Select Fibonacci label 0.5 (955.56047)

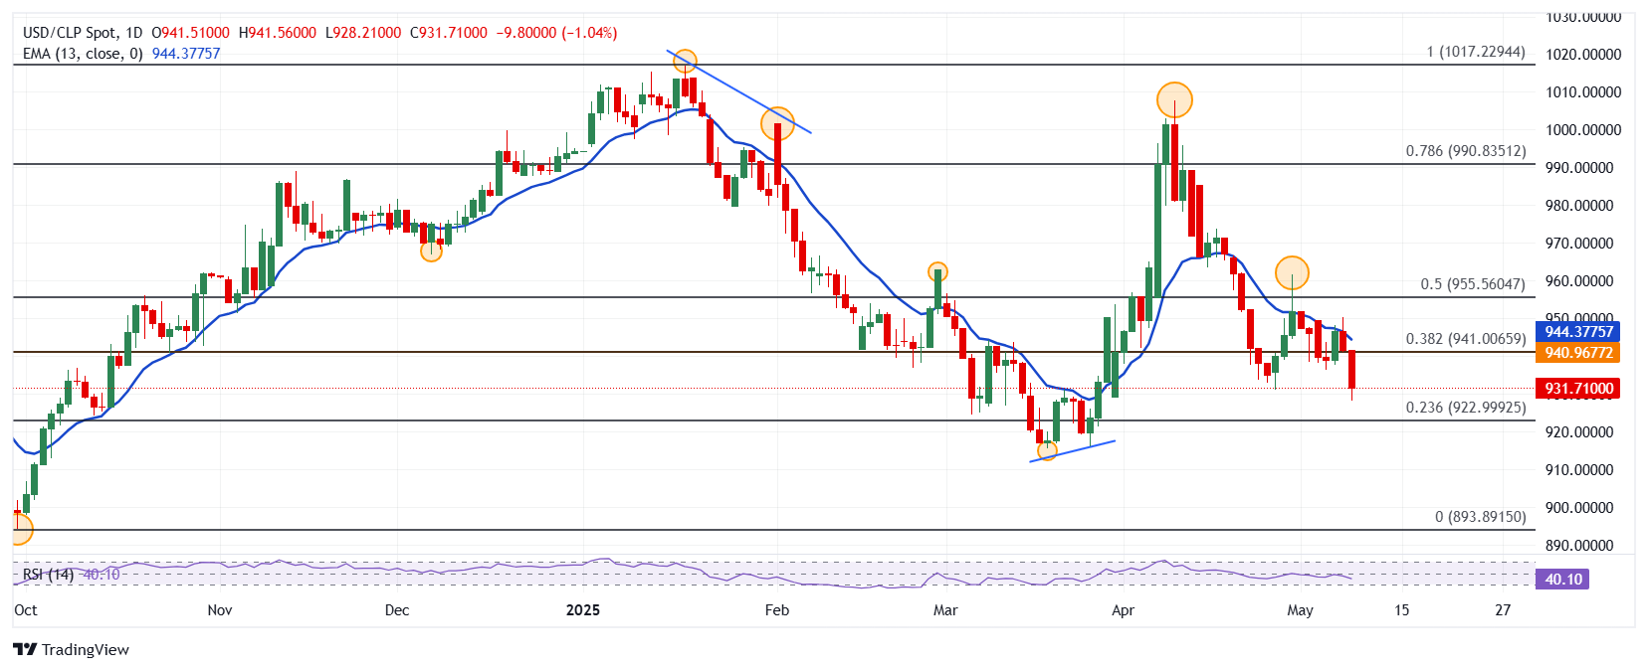(x=1473, y=284)
